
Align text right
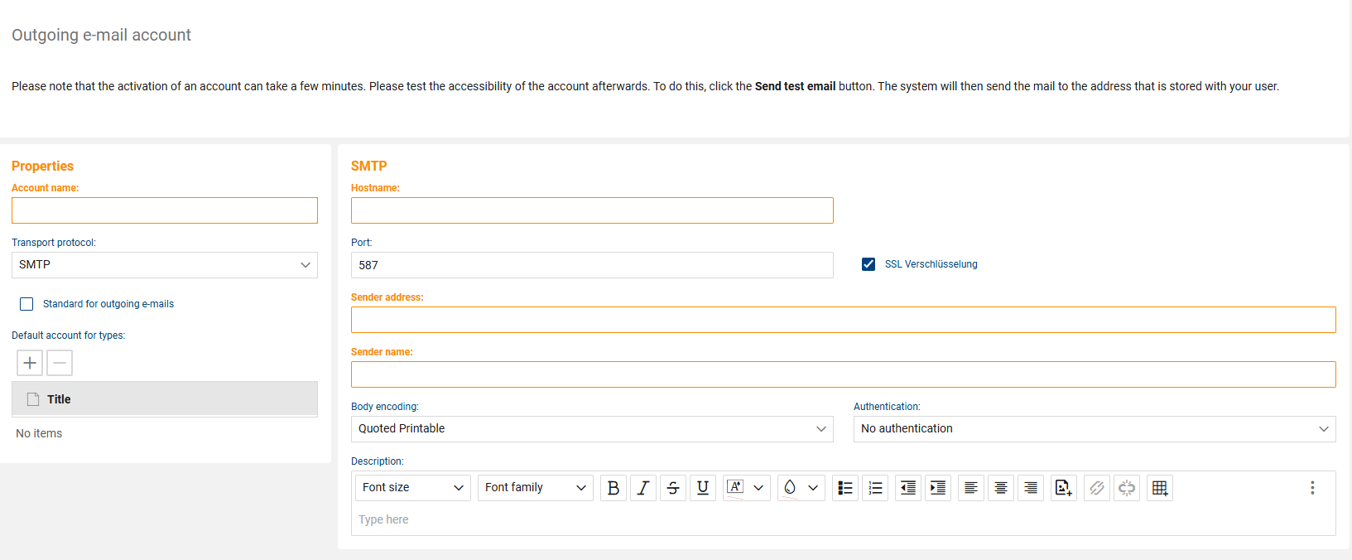(x=1031, y=488)
